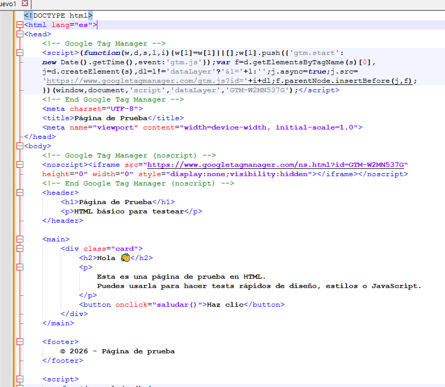Screen dimensions: 445x387
Task: Collapse the body tag fold marker
Action: (20, 146)
